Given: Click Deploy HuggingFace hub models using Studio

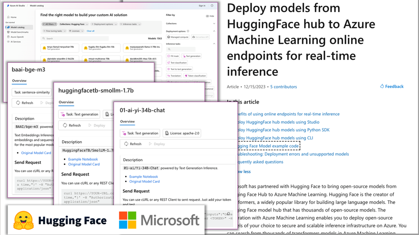Looking at the screenshot, I should coord(278,122).
